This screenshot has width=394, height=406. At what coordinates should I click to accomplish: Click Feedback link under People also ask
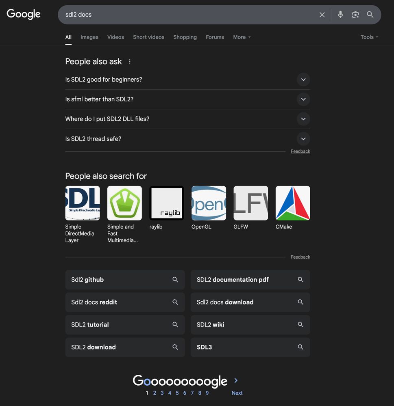point(300,151)
